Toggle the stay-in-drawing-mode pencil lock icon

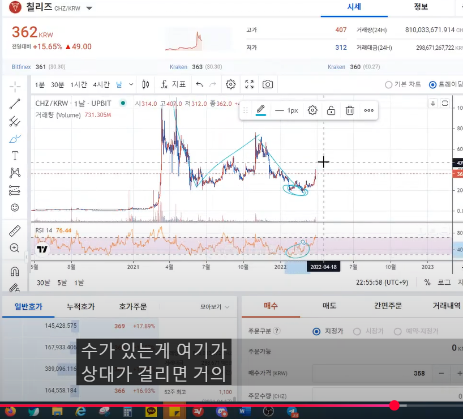(15, 287)
